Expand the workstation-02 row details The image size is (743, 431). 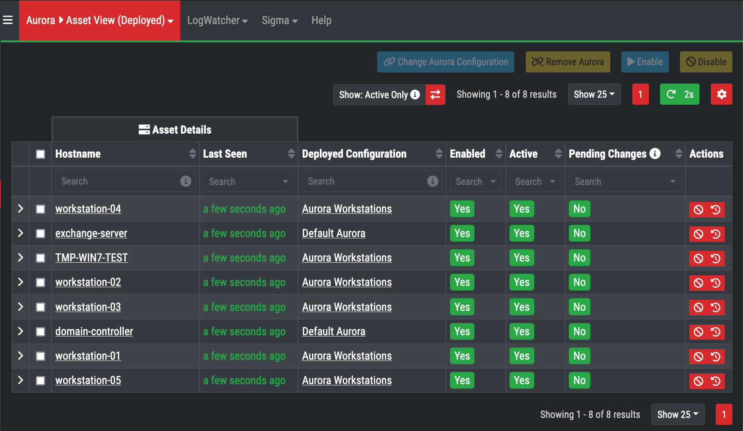coord(20,282)
